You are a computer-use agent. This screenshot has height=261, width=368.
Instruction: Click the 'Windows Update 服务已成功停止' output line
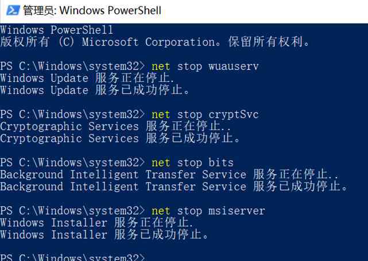click(x=95, y=90)
